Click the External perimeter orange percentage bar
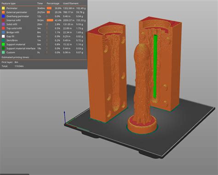This screenshot has height=175, width=218. 48,12
